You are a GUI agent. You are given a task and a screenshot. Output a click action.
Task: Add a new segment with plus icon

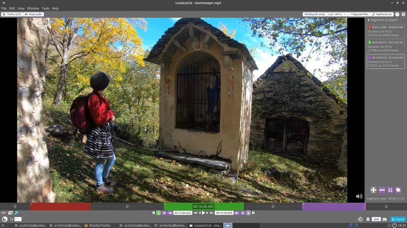click(x=373, y=190)
